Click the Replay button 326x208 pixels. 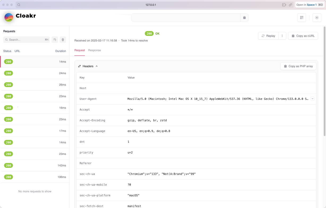pos(268,36)
